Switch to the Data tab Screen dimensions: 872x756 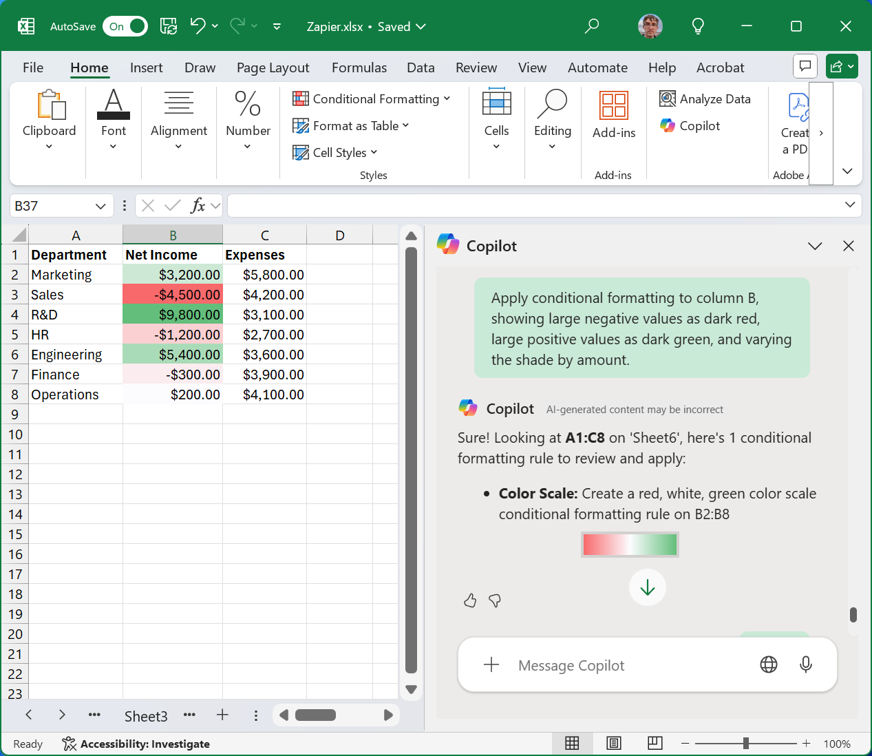(x=421, y=67)
